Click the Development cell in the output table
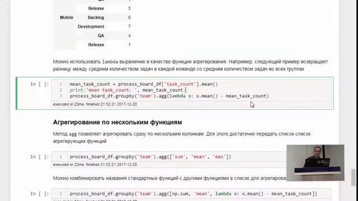358x201 pixels. 91,27
